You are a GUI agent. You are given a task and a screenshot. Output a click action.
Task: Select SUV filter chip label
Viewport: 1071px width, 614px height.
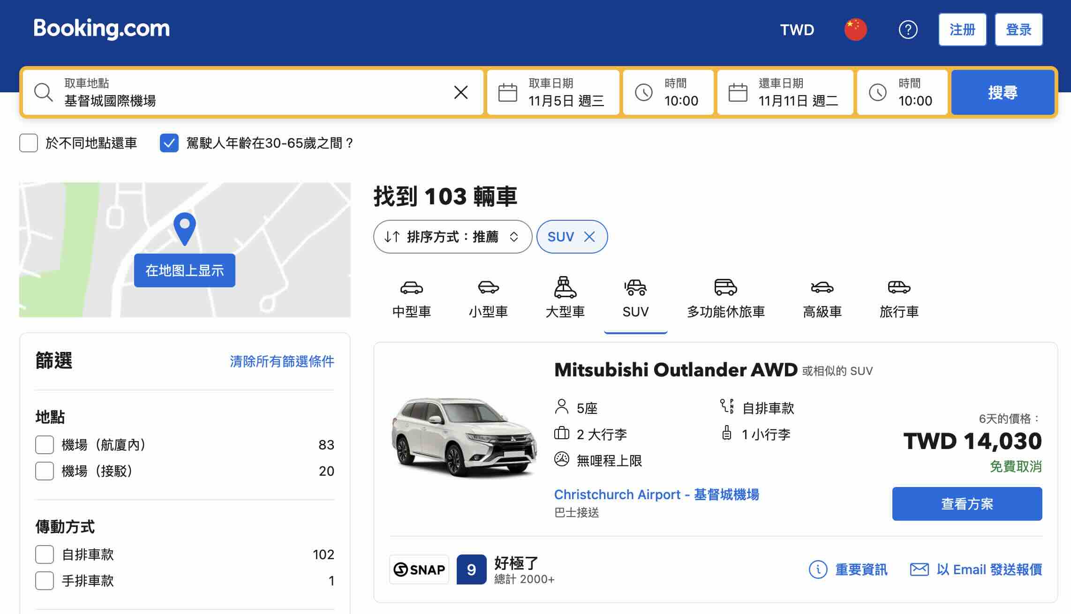[x=561, y=237]
